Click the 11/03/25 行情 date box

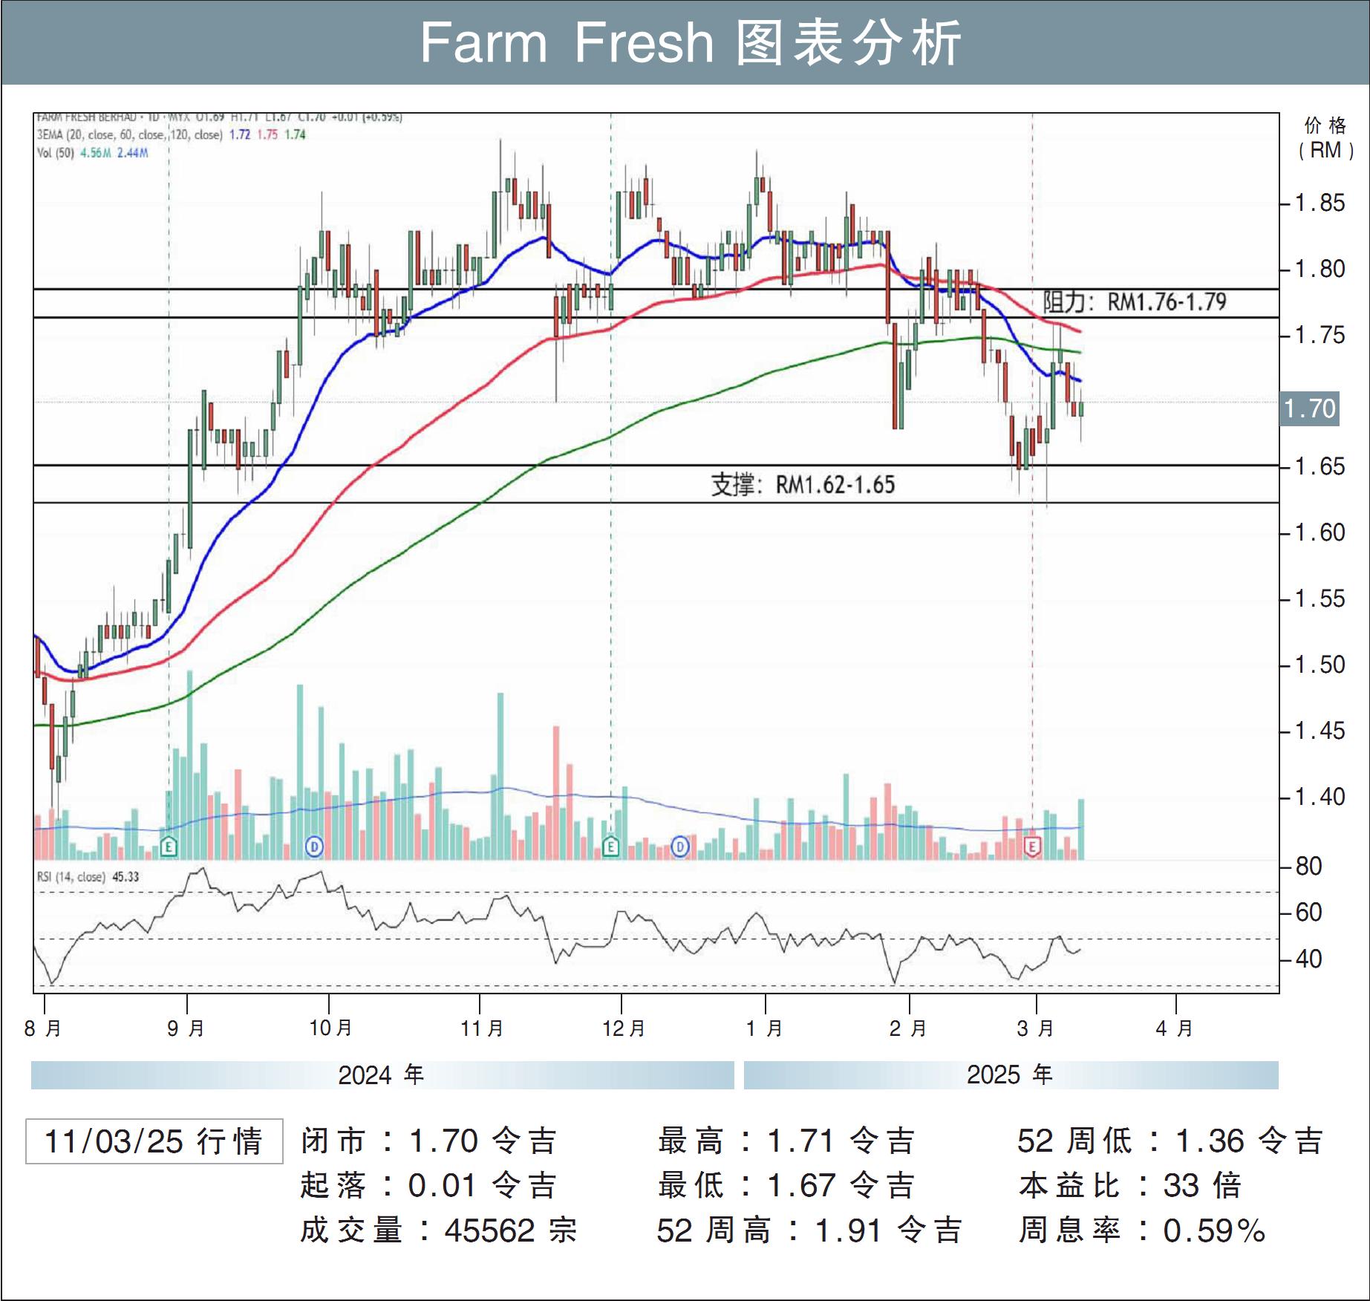[x=154, y=1141]
